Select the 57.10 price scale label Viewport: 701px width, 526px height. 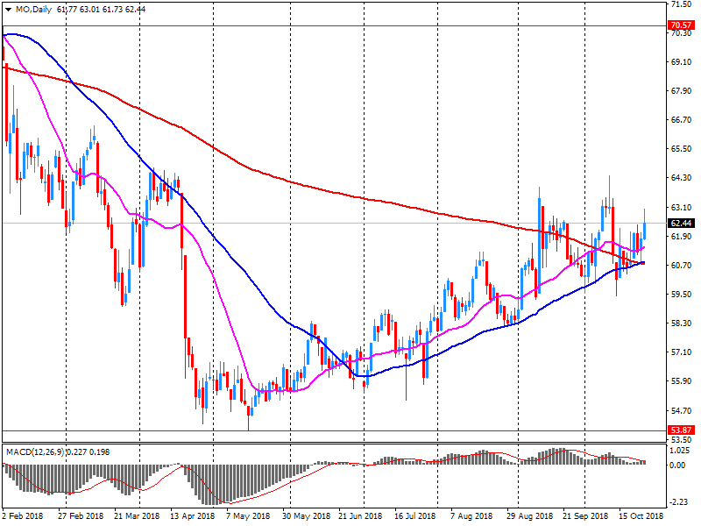tap(681, 352)
